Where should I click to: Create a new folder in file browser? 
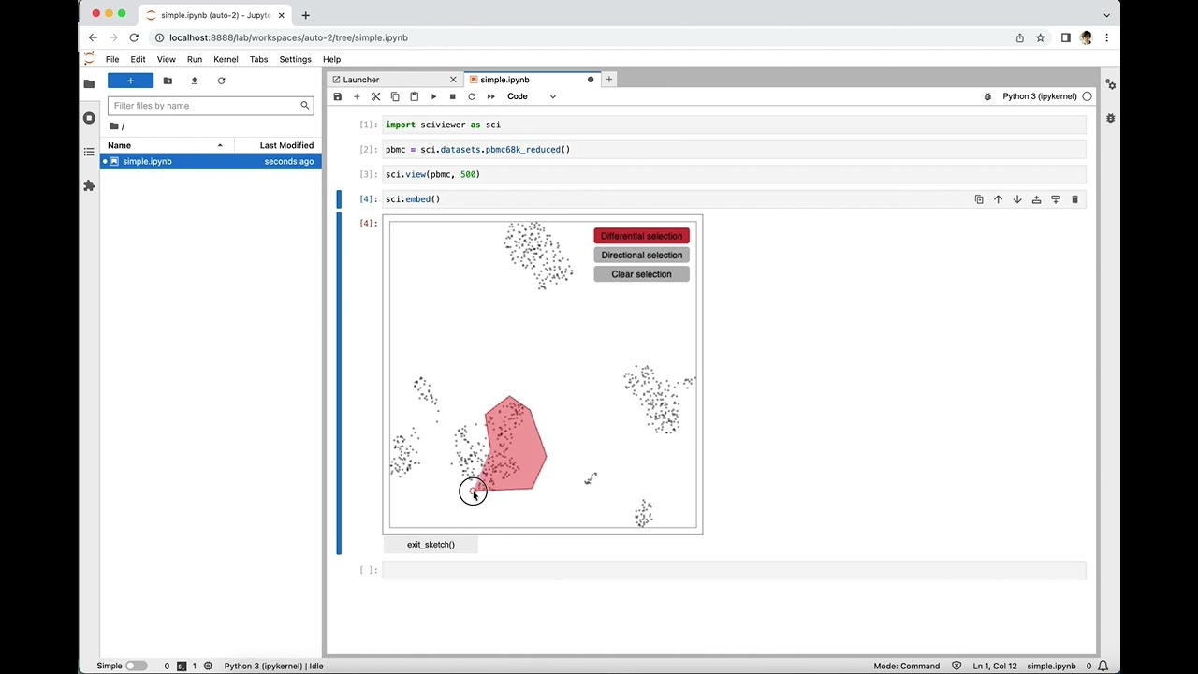(168, 81)
